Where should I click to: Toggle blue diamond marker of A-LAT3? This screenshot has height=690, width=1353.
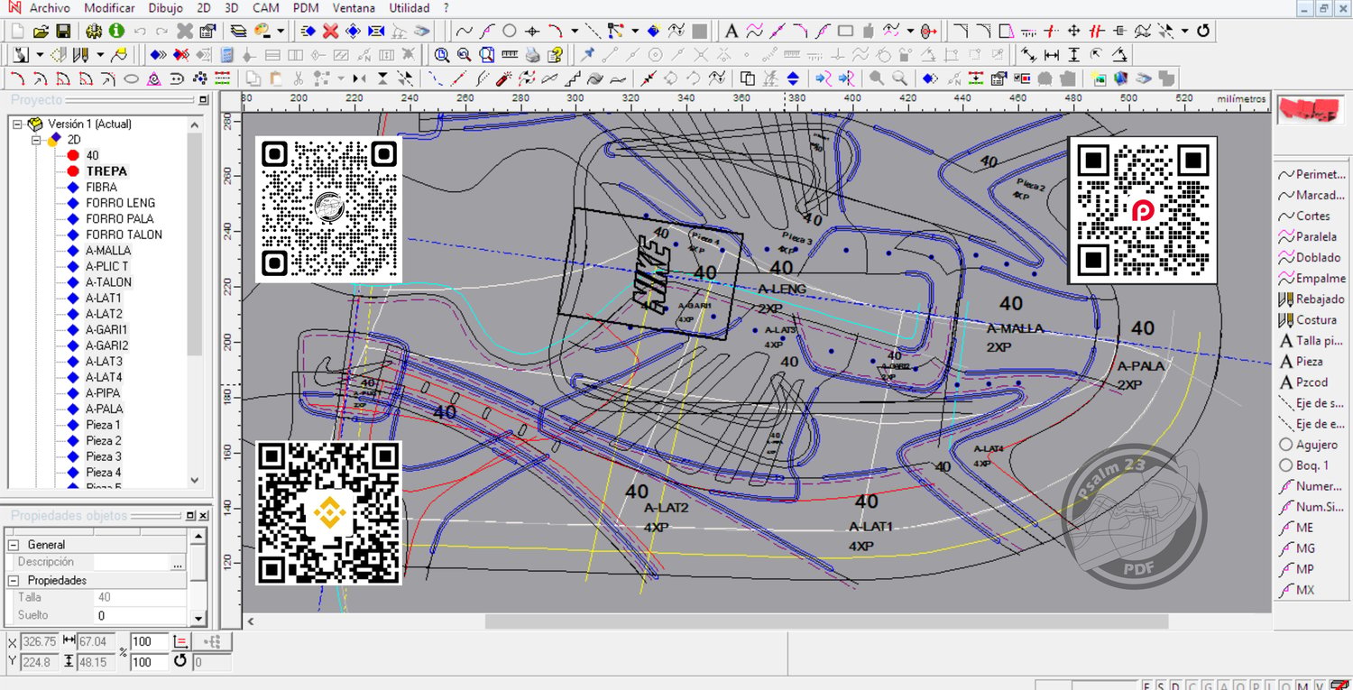point(74,362)
